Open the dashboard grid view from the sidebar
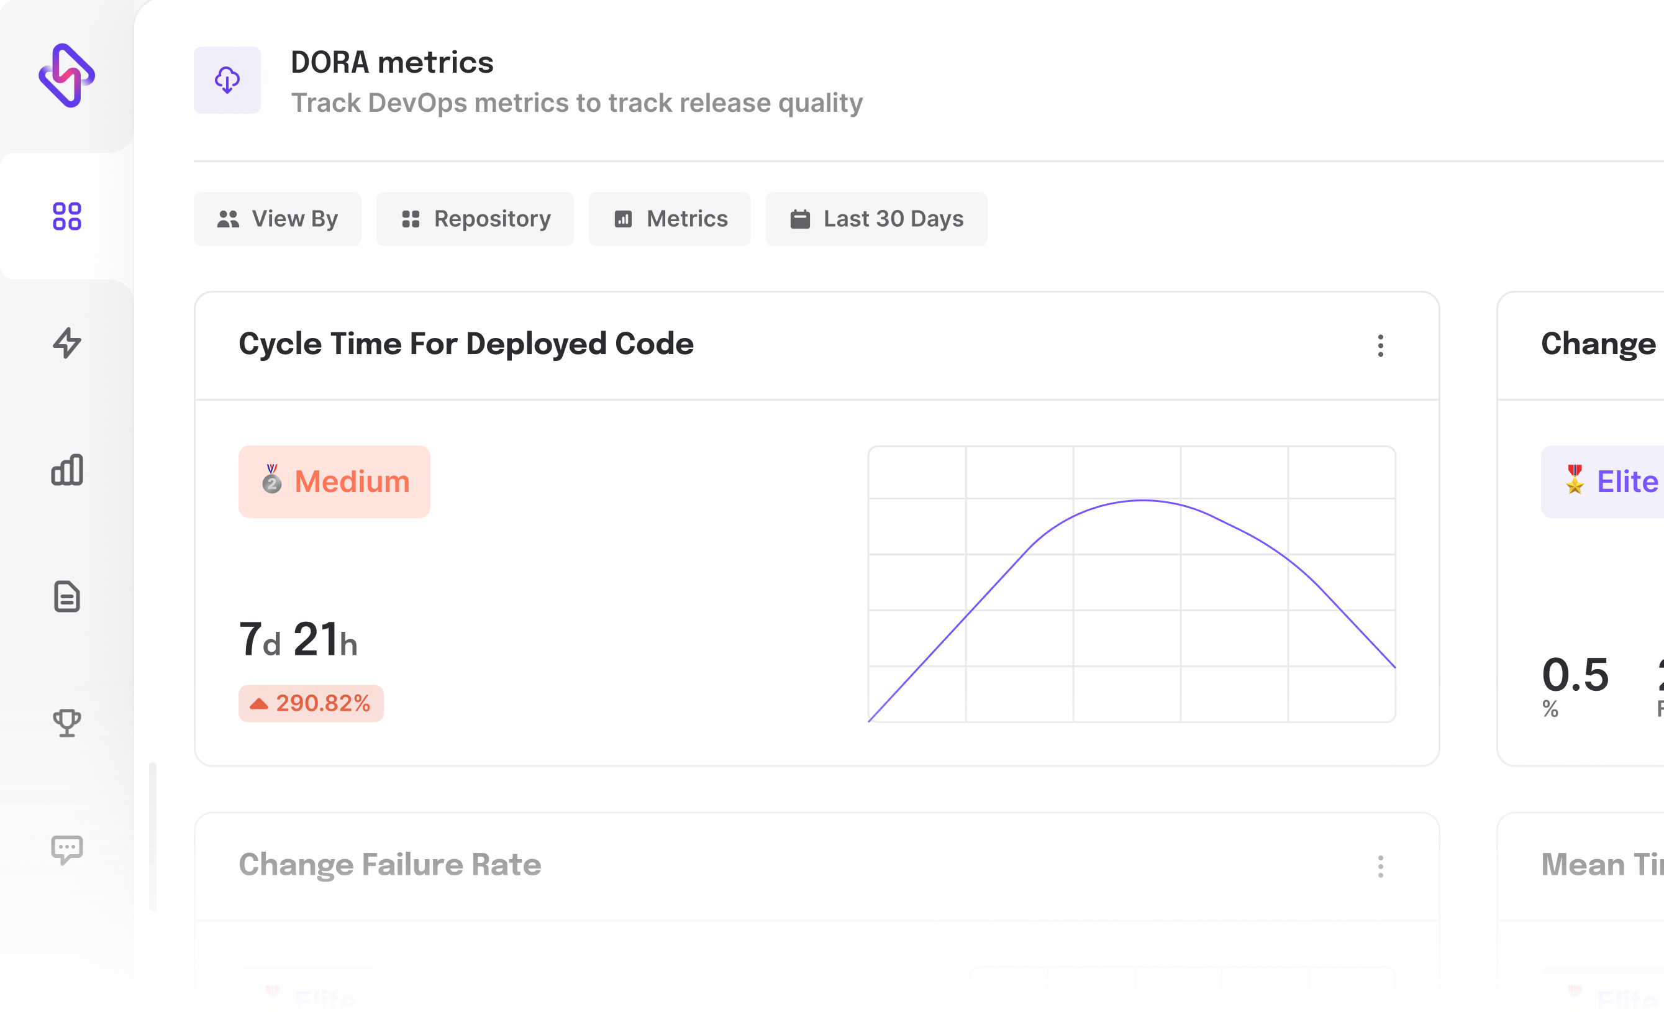The image size is (1664, 1012). click(x=66, y=216)
